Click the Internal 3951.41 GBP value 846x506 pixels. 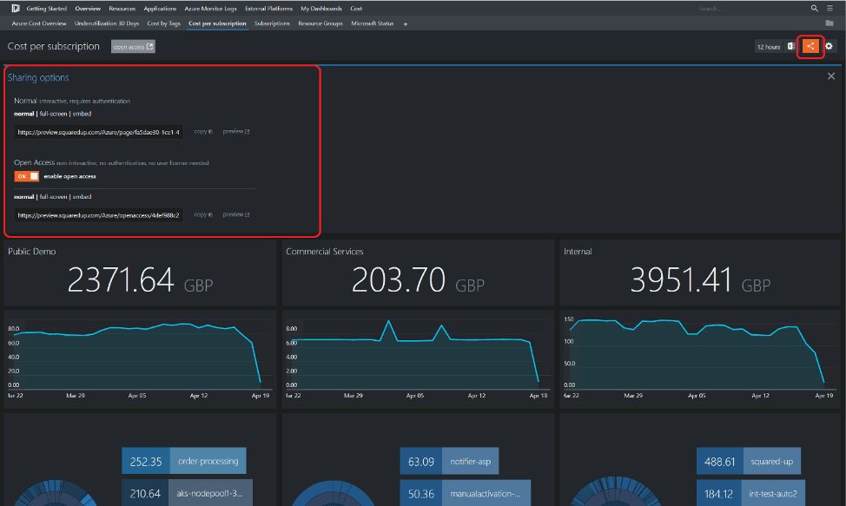700,280
